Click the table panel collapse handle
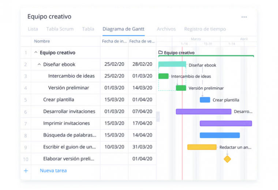Image resolution: width=278 pixels, height=190 pixels. pyautogui.click(x=158, y=117)
